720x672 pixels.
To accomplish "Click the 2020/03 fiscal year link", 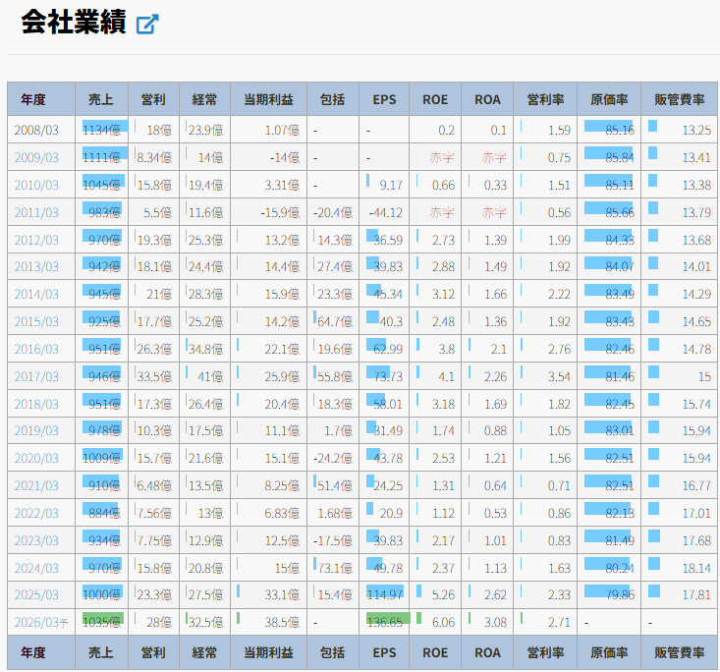I will pyautogui.click(x=35, y=458).
